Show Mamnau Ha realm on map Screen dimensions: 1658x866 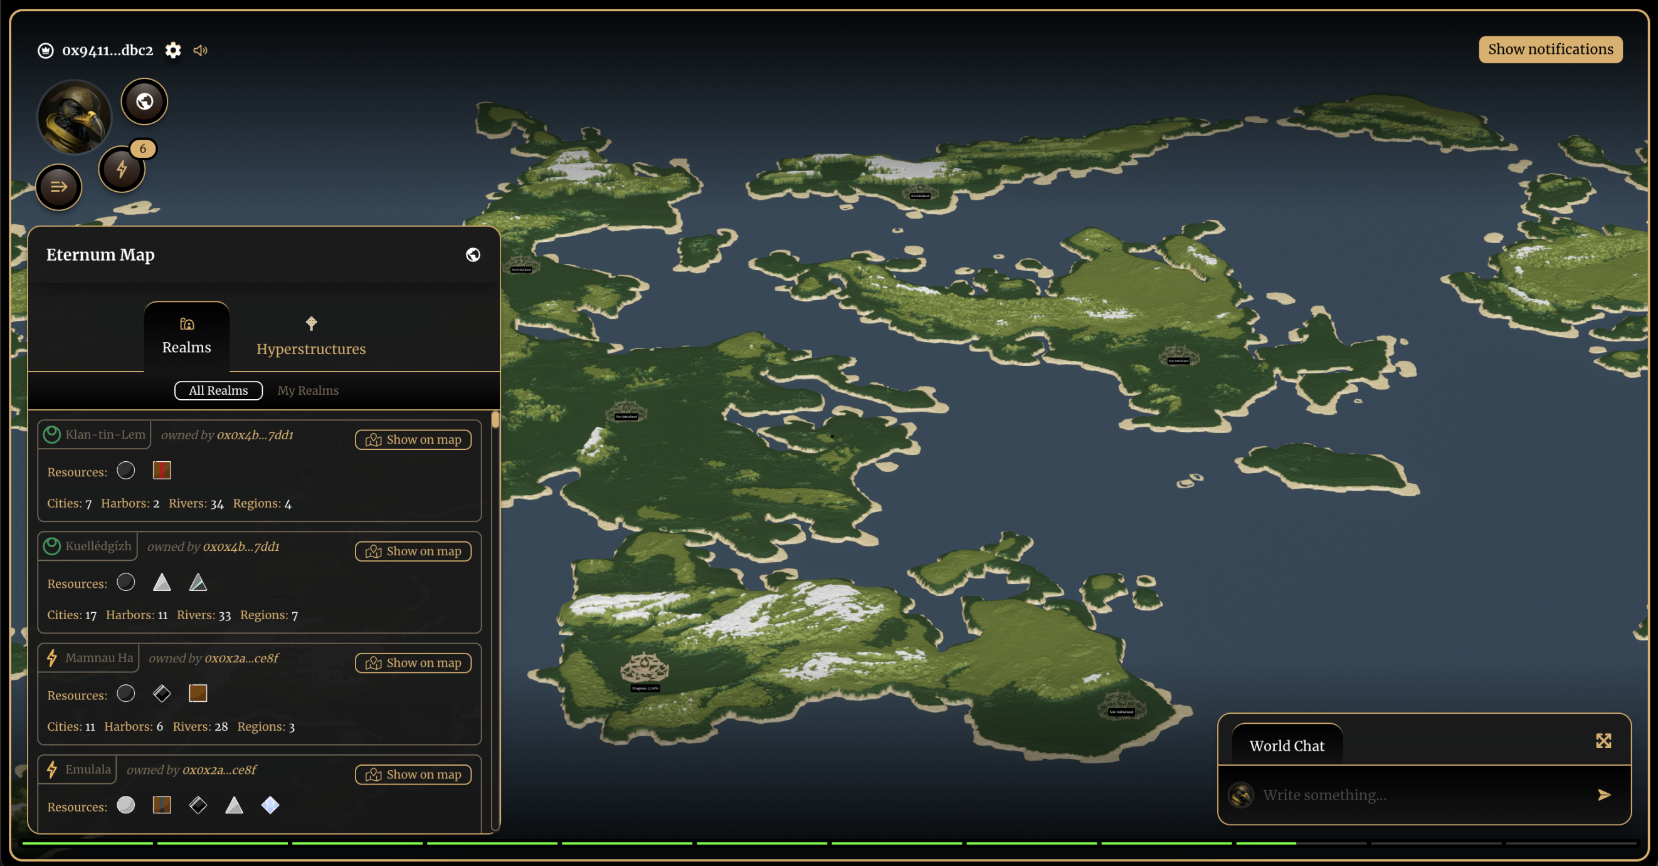click(x=413, y=663)
